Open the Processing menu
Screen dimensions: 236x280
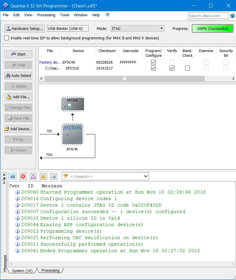coord(46,15)
